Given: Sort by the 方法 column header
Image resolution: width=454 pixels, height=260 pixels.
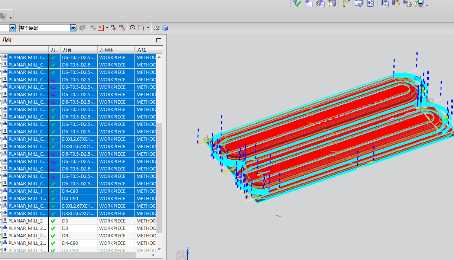Looking at the screenshot, I should (x=149, y=50).
